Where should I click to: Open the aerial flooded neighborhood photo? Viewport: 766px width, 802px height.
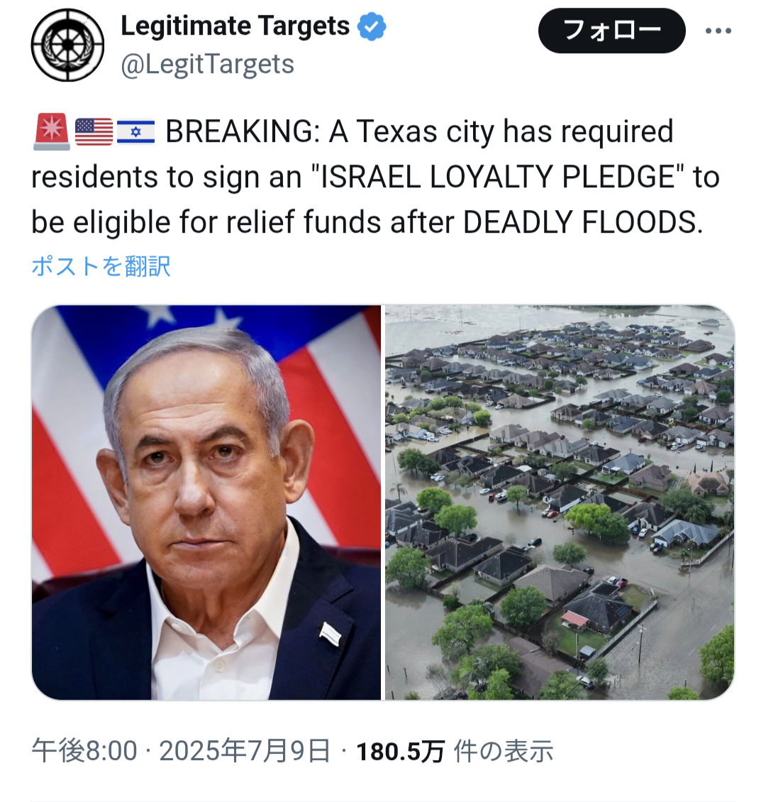coord(560,502)
